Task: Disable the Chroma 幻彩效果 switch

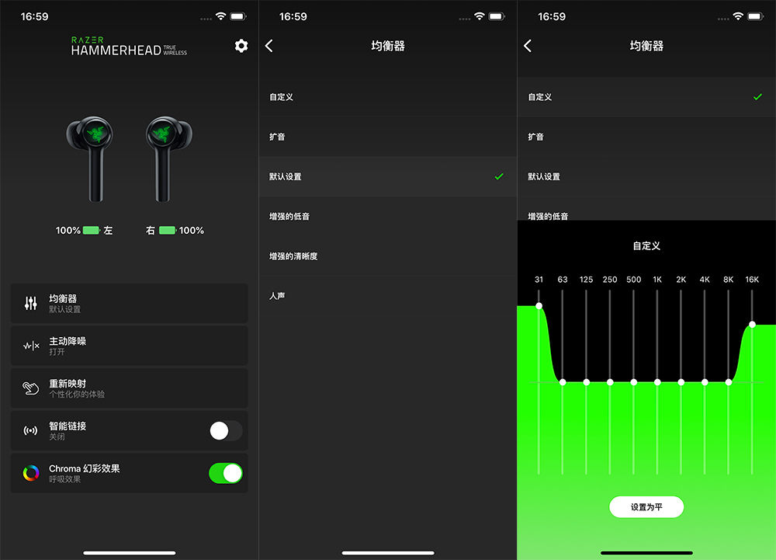Action: (226, 473)
